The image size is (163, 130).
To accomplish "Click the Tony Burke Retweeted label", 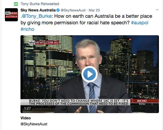I will 40,4.
